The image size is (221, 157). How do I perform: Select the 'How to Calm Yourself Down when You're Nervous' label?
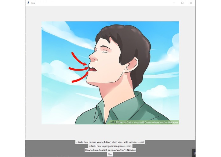tap(110, 150)
